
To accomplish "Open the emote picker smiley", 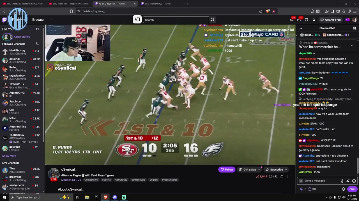I will click(354, 181).
